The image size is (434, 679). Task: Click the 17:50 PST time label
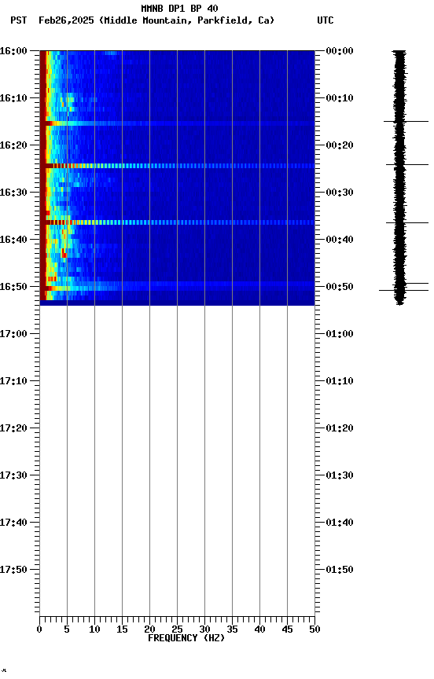click(13, 570)
